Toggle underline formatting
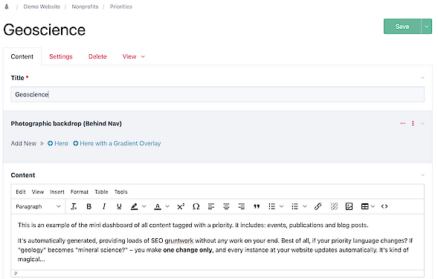Image resolution: width=438 pixels, height=279 pixels. click(119, 206)
